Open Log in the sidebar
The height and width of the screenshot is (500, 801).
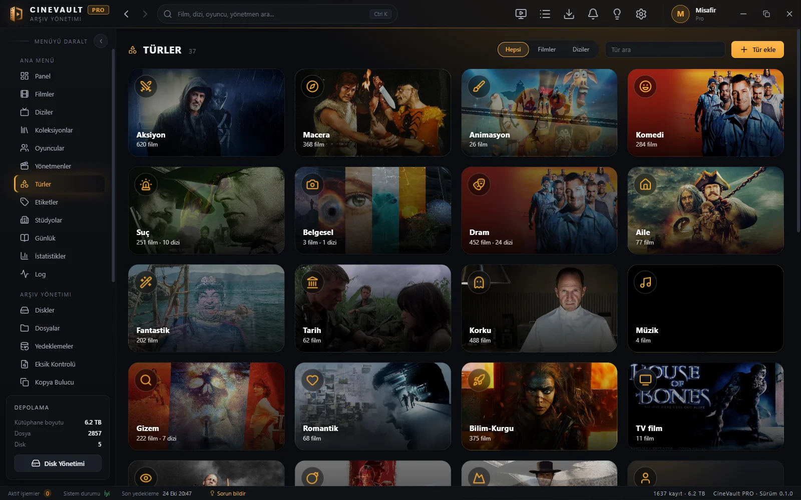(60, 274)
